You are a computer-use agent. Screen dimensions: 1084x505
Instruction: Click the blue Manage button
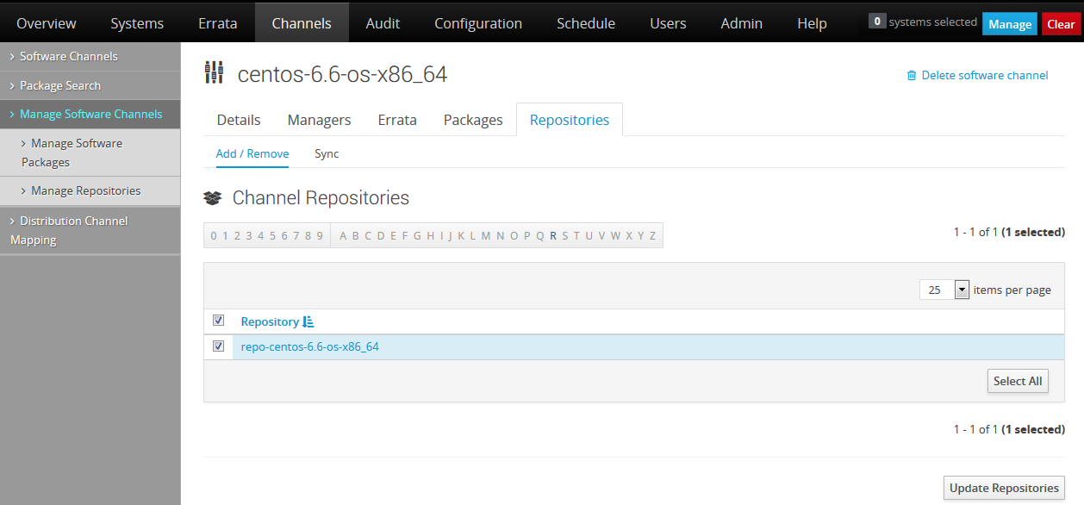pos(1010,24)
